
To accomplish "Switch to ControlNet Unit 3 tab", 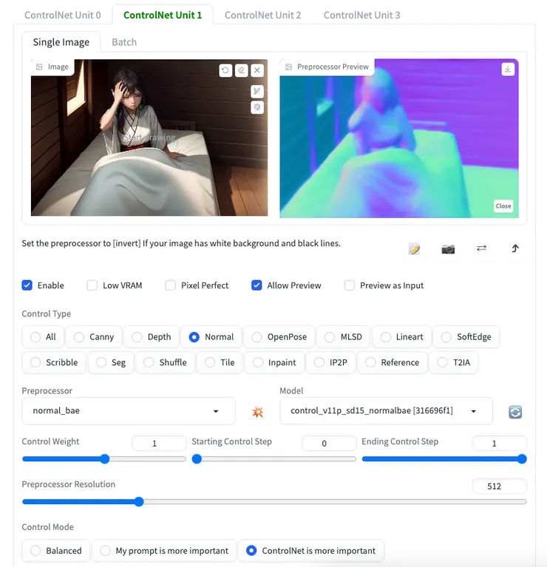I will pos(362,15).
